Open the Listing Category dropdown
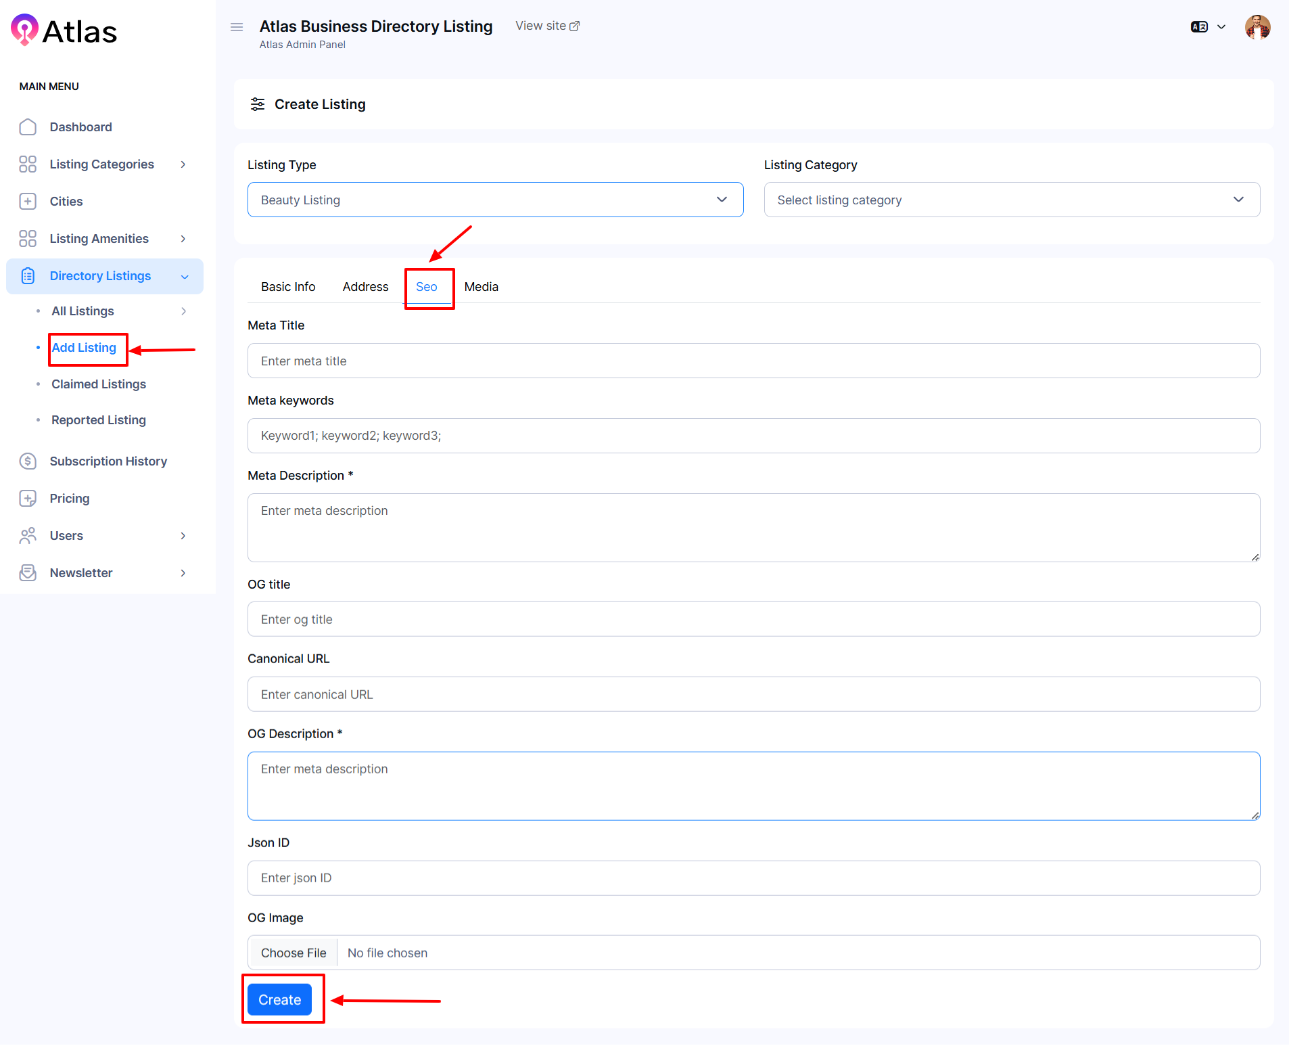 tap(1012, 200)
